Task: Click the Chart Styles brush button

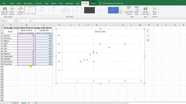Action: (148, 36)
